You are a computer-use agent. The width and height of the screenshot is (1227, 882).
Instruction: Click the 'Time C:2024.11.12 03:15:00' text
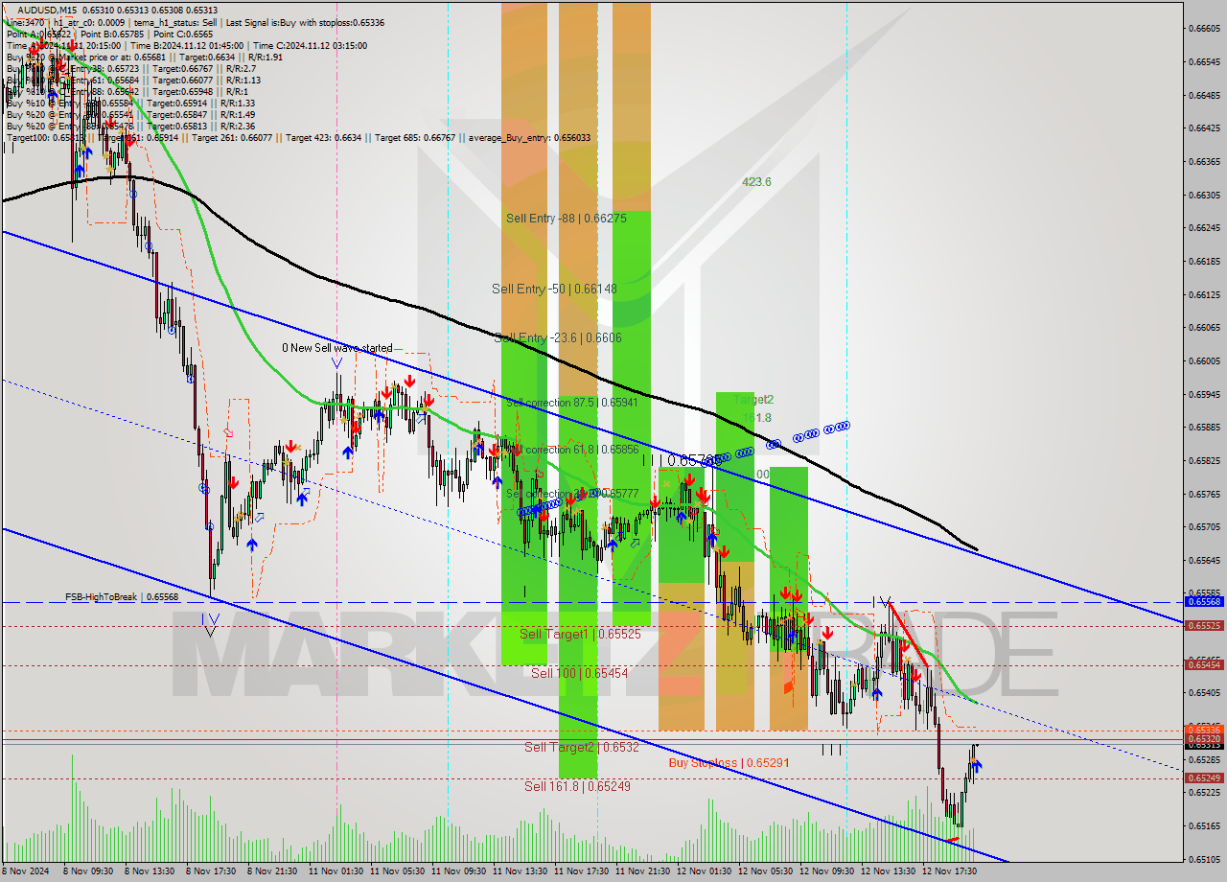coord(309,45)
